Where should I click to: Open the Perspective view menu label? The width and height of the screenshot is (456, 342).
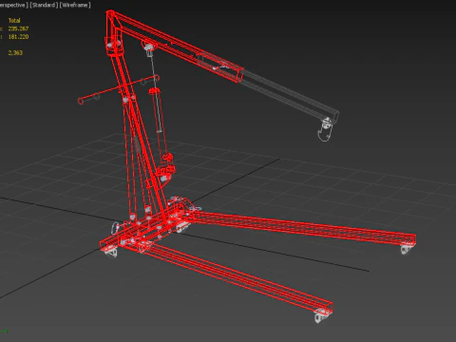point(14,5)
